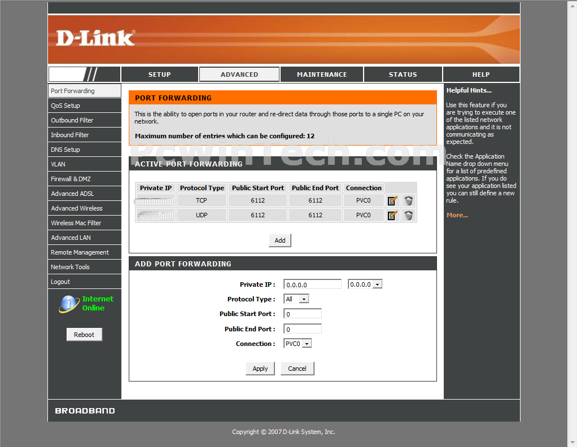577x447 pixels.
Task: Go to Advanced ADSL
Action: [x=84, y=194]
